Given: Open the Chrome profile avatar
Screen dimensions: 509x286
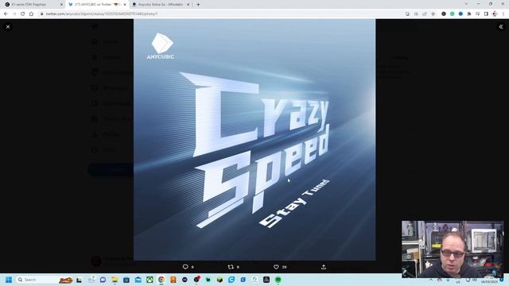Looking at the screenshot, I should pos(495,14).
